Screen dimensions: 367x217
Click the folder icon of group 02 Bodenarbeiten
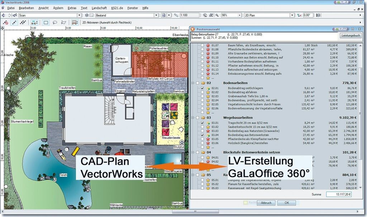pyautogui.click(x=203, y=83)
